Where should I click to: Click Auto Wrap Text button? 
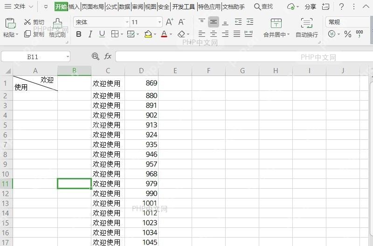click(x=307, y=28)
